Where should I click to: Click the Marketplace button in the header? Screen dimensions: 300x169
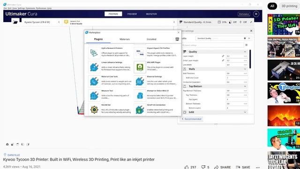pos(244,14)
